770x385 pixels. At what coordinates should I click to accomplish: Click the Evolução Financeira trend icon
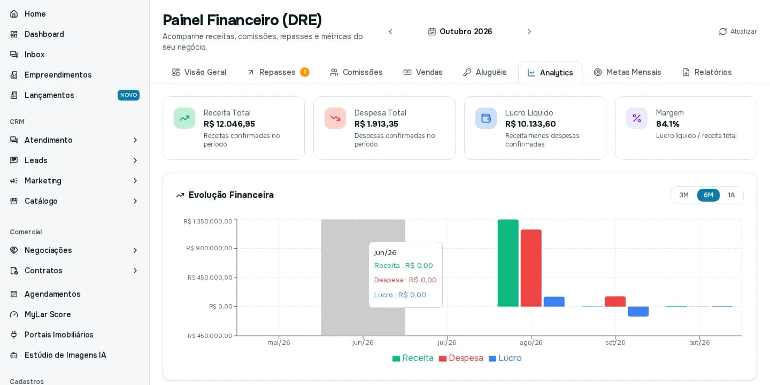click(180, 195)
